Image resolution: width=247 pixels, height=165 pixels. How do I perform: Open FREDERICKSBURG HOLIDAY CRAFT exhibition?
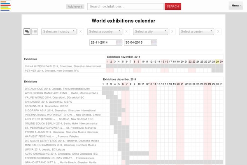[60, 158]
